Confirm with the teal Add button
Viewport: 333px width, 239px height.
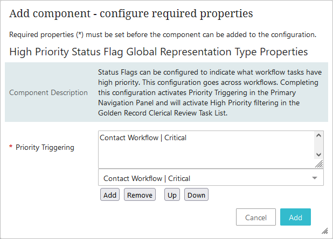(x=295, y=218)
